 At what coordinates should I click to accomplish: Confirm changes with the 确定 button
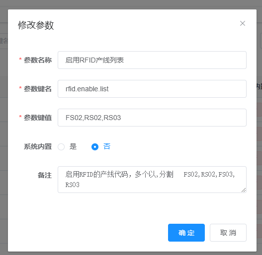(x=186, y=233)
